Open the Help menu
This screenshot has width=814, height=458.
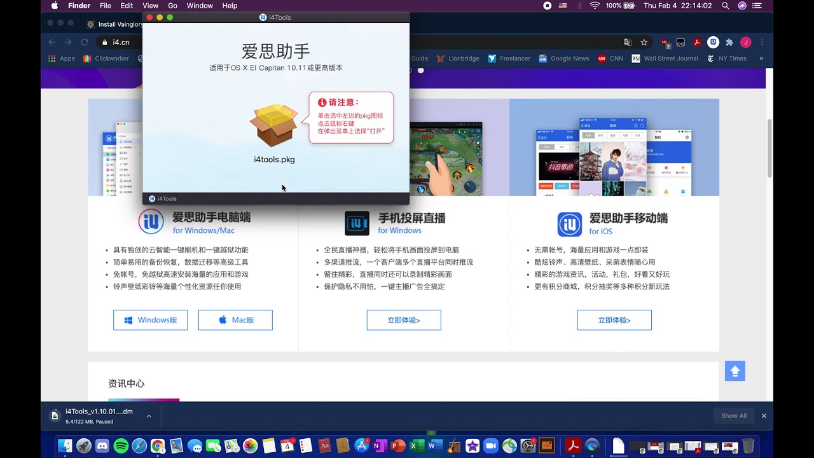point(230,6)
